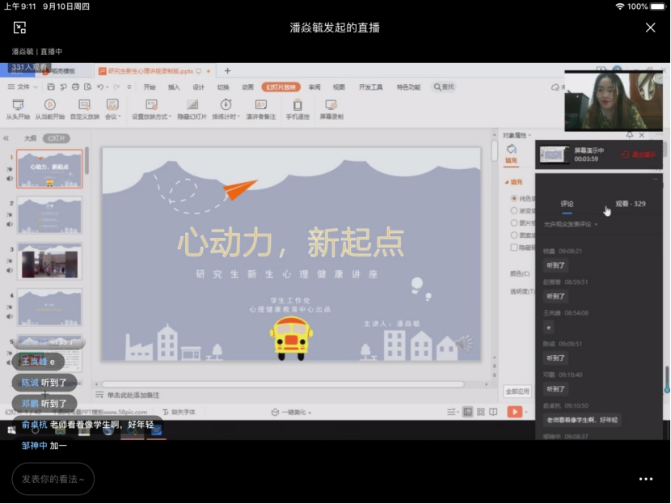Image resolution: width=671 pixels, height=504 pixels.
Task: Click the 从头开始 slideshow icon
Action: pyautogui.click(x=18, y=104)
